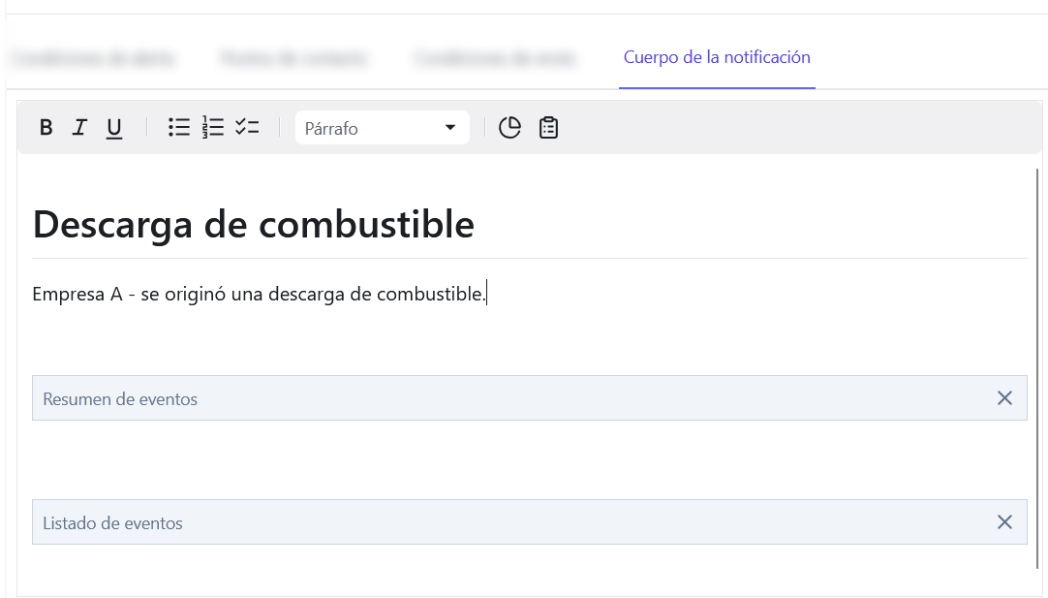Select the pie chart insert icon
This screenshot has width=1048, height=598.
[x=509, y=127]
